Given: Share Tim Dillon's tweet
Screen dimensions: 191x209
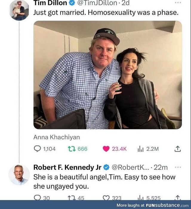Looking at the screenshot, I should pyautogui.click(x=177, y=148).
